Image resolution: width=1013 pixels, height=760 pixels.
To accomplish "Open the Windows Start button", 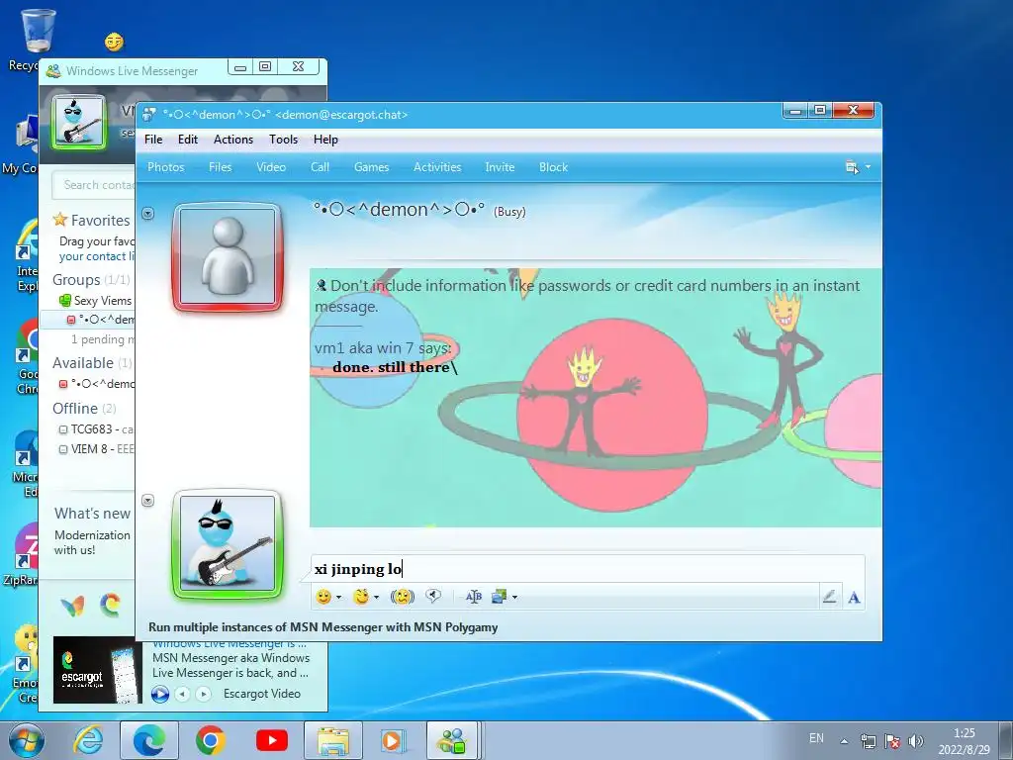I will [26, 740].
